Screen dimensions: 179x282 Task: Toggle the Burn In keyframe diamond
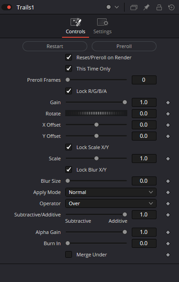tap(168, 243)
